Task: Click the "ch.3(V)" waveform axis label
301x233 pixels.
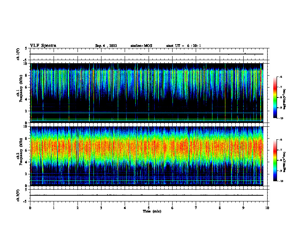Action: point(18,195)
